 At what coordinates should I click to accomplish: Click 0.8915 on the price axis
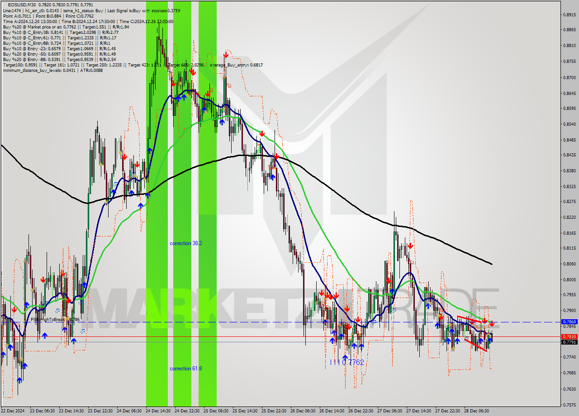(x=570, y=14)
